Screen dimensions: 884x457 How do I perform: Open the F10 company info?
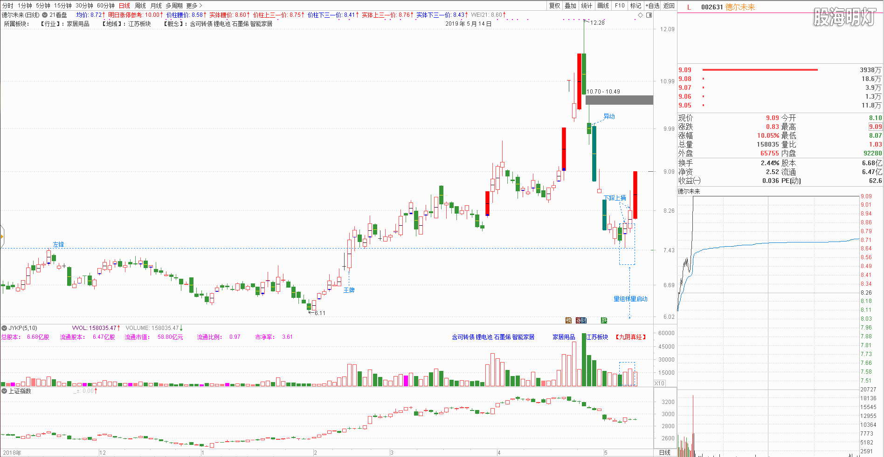point(620,6)
